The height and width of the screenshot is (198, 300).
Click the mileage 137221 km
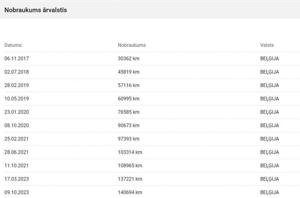click(130, 179)
